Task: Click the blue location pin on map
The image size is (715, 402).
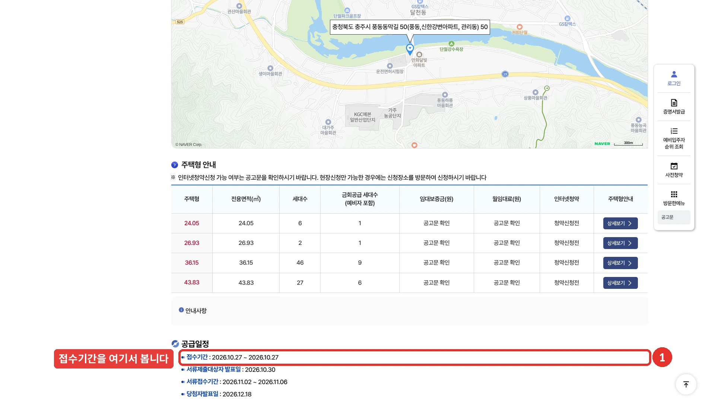Action: coord(410,49)
